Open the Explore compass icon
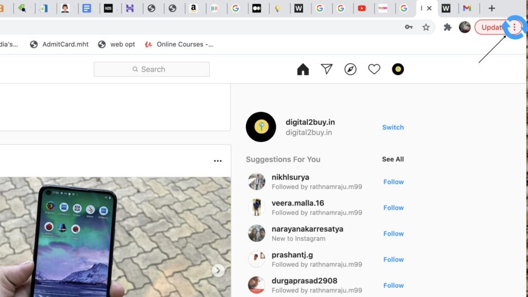 350,70
